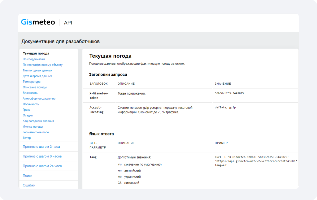The height and width of the screenshot is (200, 317).
Task: Click the ЗАГОЛОВОК column header
Action: 98,84
